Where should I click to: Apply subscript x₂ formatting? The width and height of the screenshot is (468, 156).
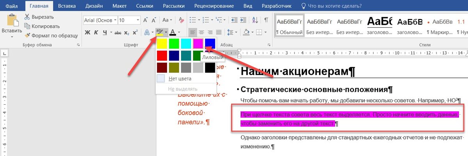[127, 32]
